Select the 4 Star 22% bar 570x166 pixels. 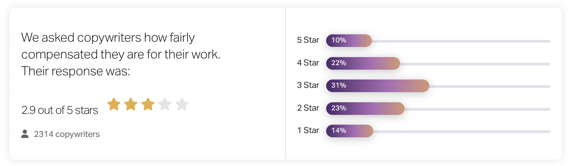pyautogui.click(x=363, y=63)
